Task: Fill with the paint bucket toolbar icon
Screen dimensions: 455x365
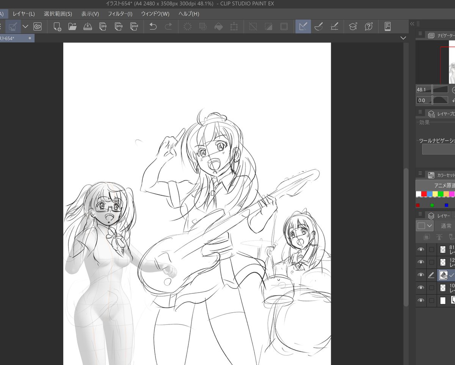Action: coord(218,27)
